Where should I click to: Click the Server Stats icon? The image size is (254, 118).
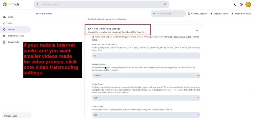coord(4,42)
